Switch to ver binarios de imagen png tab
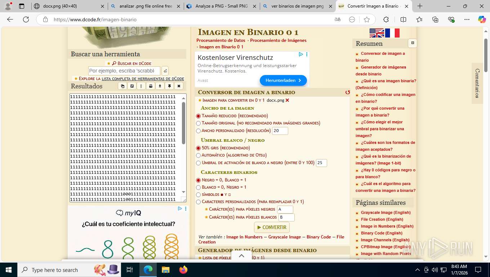The image size is (490, 277). (x=298, y=6)
